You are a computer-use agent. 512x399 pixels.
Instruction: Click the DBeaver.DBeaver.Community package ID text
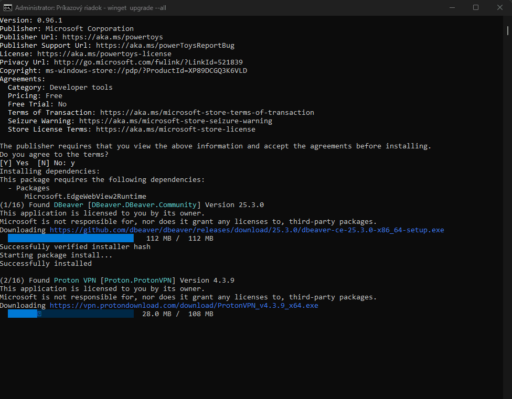pyautogui.click(x=146, y=205)
